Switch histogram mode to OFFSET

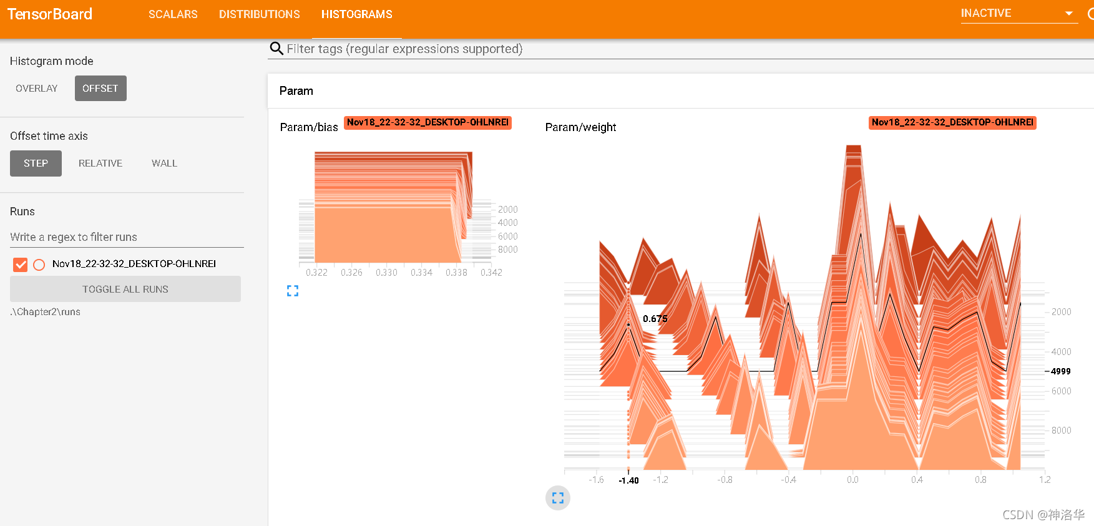pyautogui.click(x=100, y=89)
